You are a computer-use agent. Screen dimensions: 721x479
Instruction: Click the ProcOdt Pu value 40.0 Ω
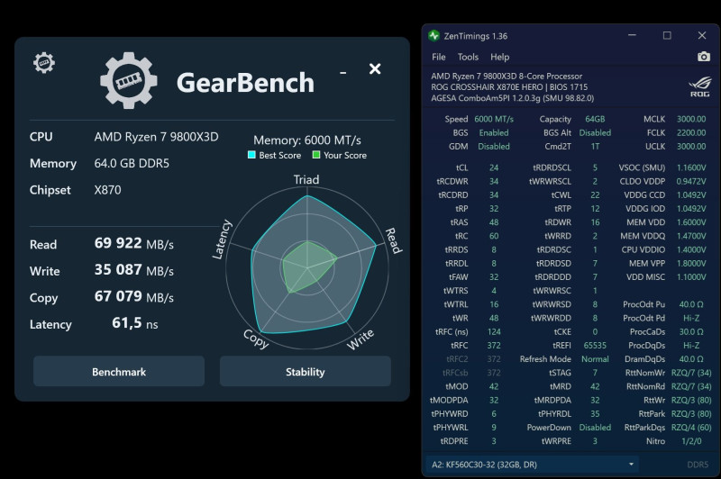point(691,304)
